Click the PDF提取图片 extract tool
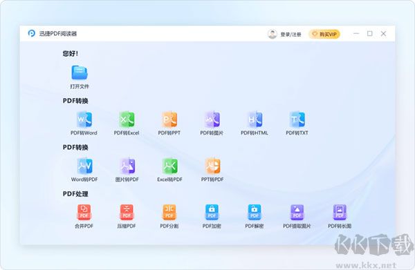This screenshot has height=270, width=415. pos(297,212)
